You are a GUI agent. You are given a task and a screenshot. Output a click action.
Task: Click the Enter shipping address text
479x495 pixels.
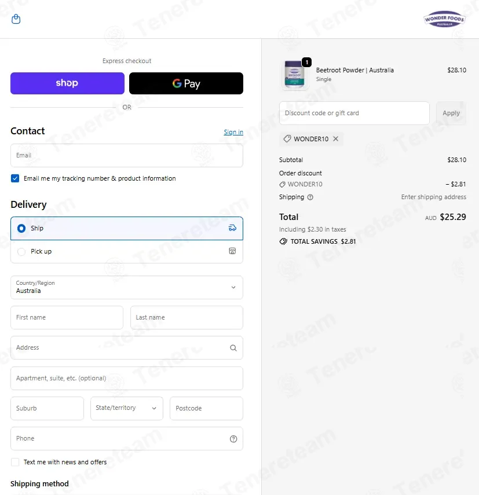tap(433, 197)
